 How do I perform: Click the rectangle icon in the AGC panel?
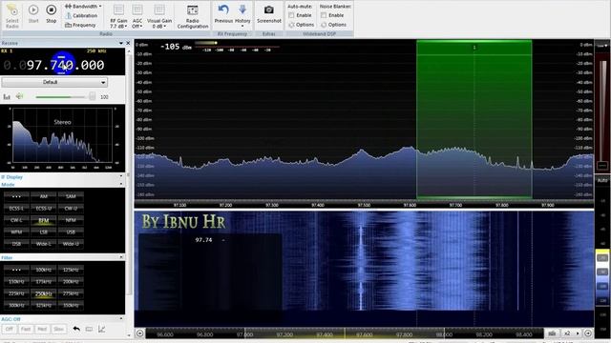pos(89,329)
